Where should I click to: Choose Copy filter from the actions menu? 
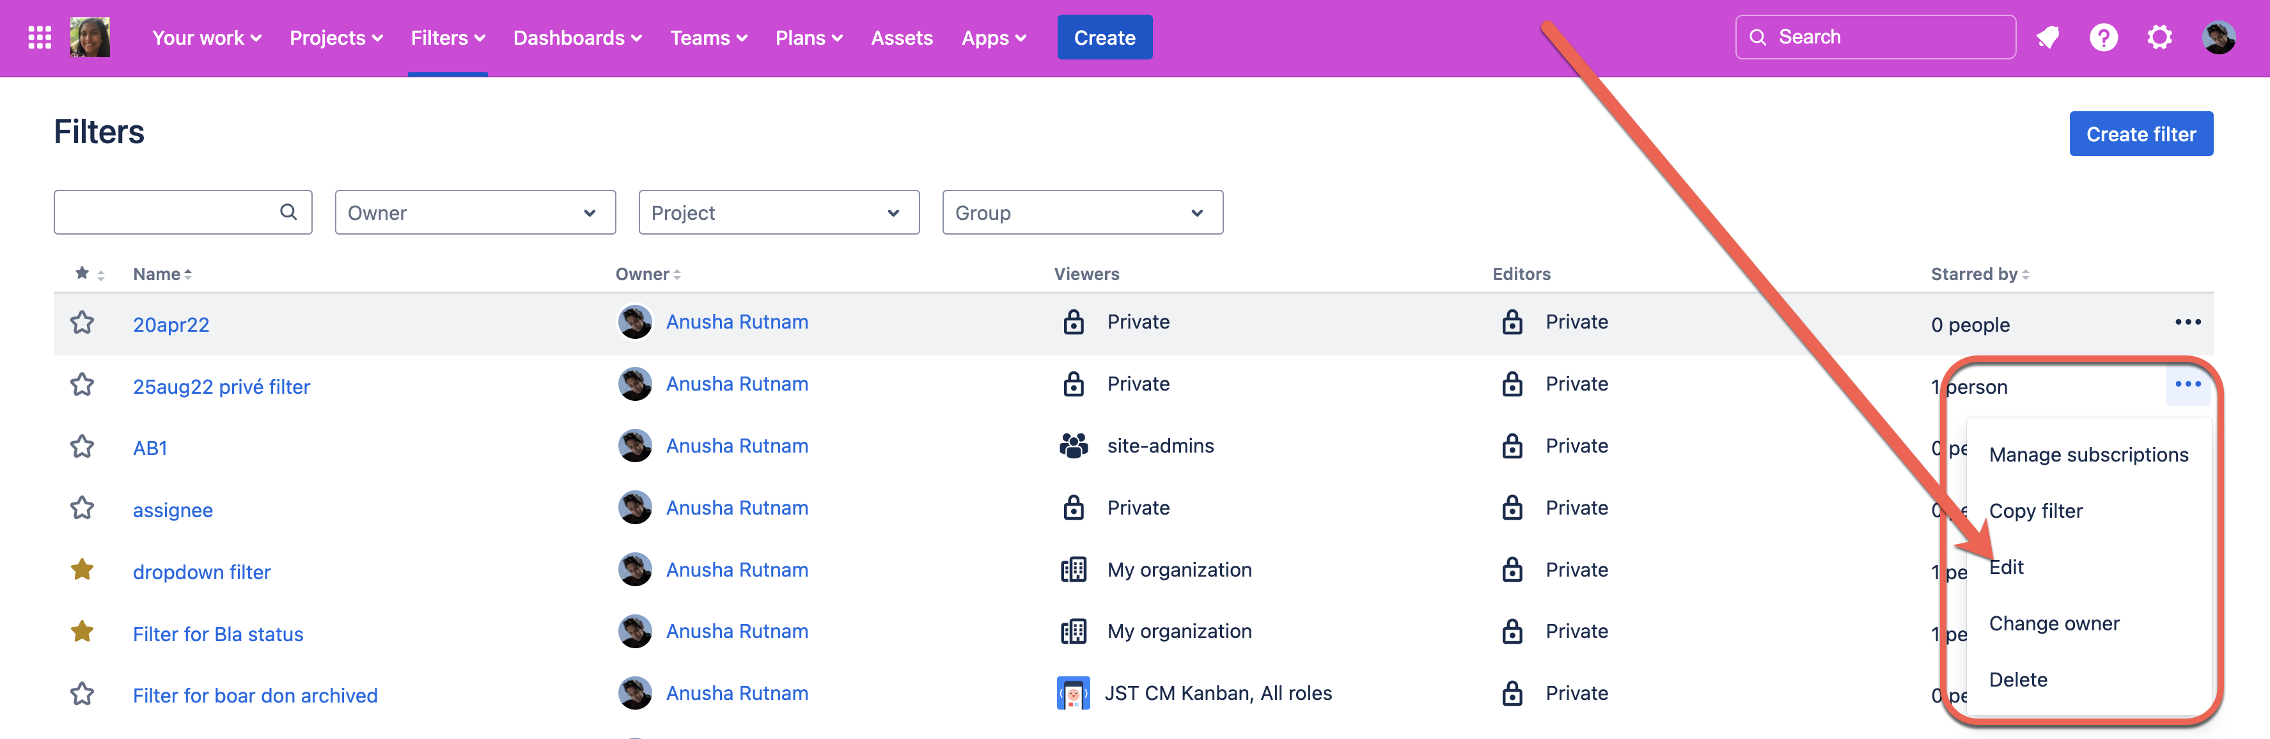(x=2035, y=511)
